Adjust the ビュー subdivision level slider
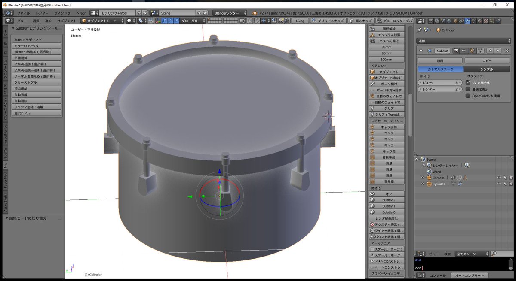This screenshot has width=516, height=281. pos(439,82)
